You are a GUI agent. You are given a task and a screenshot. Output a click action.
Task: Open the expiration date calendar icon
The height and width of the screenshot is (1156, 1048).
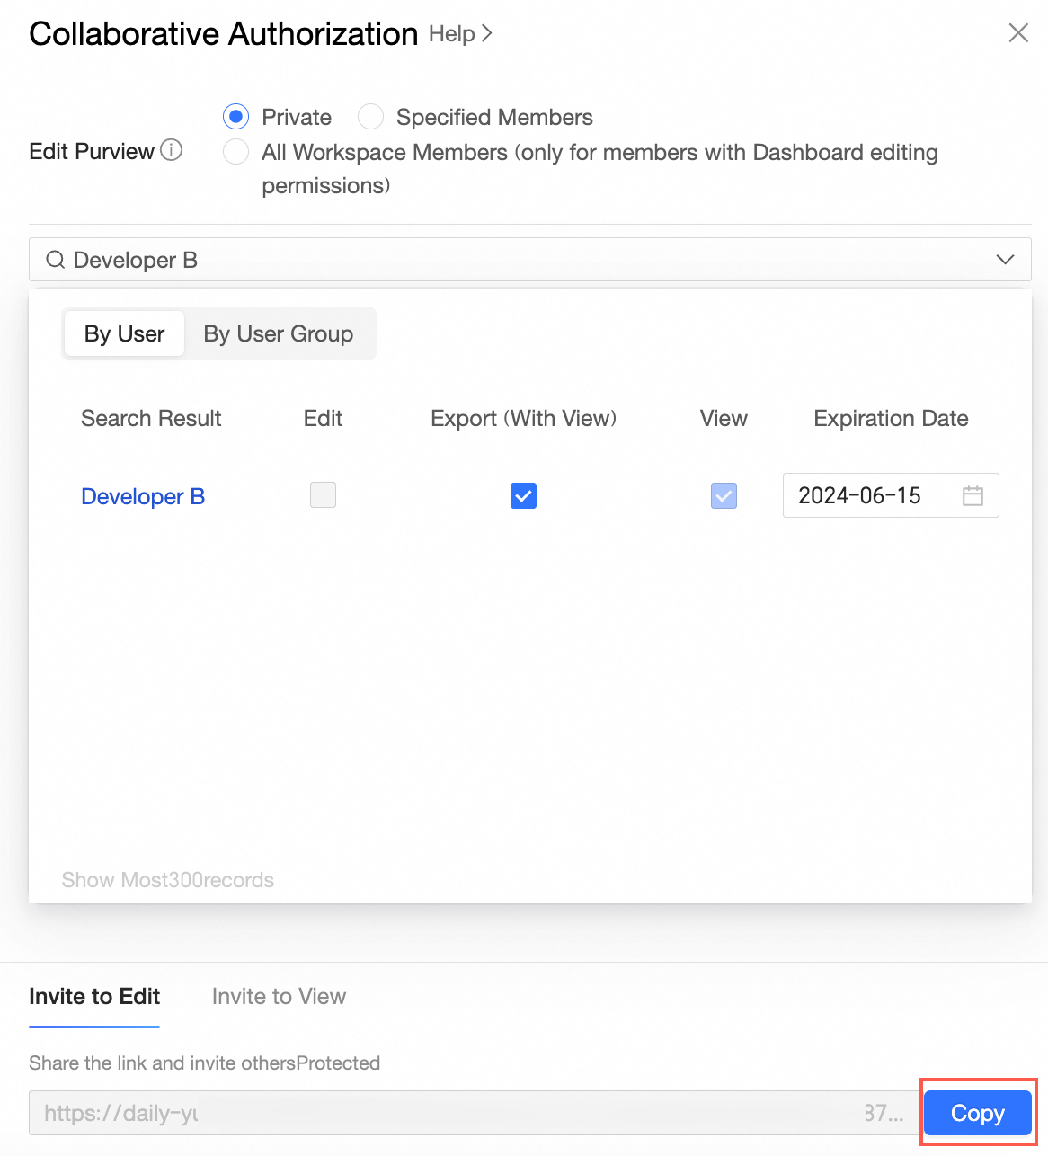pyautogui.click(x=973, y=495)
